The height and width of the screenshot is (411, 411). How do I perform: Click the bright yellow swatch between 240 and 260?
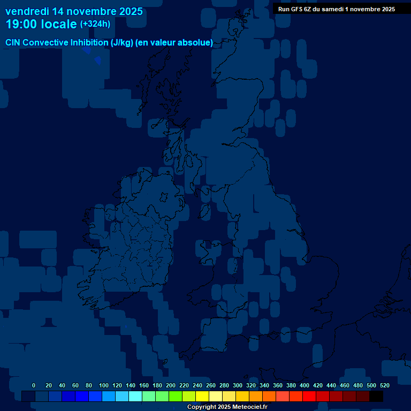202,396
